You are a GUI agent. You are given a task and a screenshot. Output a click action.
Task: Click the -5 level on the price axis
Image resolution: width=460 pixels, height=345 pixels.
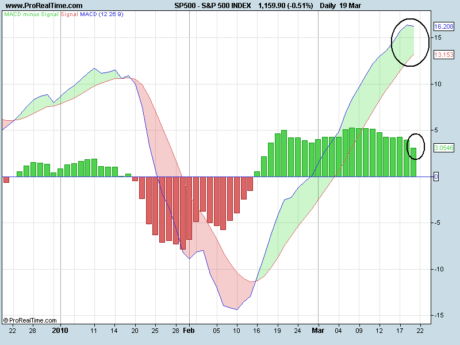pos(437,223)
